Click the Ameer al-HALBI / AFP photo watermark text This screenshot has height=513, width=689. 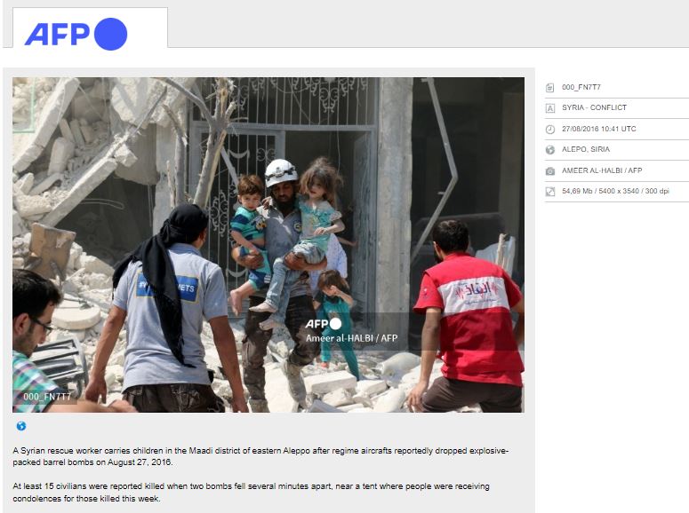351,338
